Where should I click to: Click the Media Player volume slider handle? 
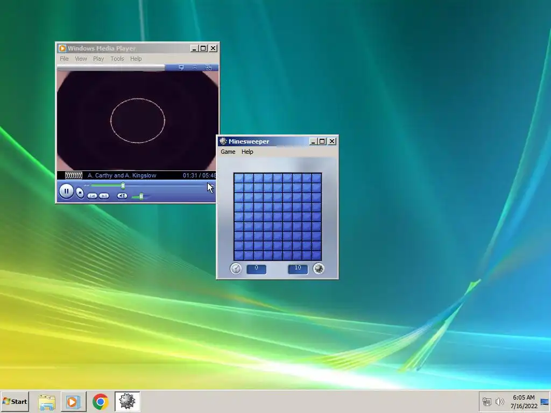click(x=142, y=196)
